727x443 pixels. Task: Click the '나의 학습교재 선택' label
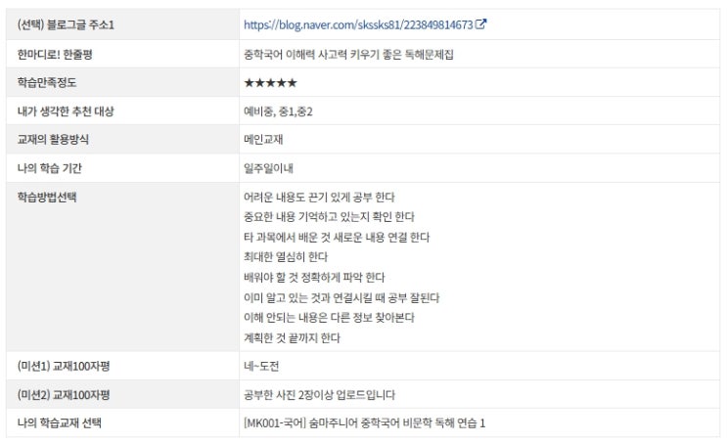click(60, 422)
